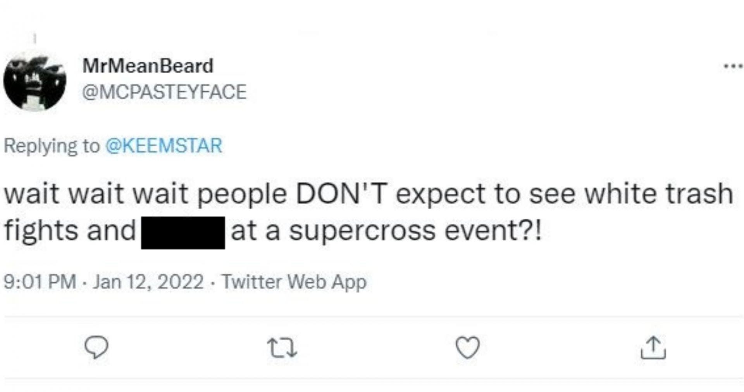The width and height of the screenshot is (744, 392).
Task: Click the capitalized word "DON'T"
Action: tap(341, 194)
